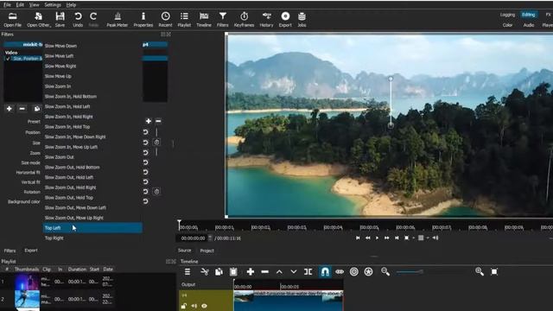Toggle ripple trim and drop
The height and width of the screenshot is (311, 553).
coord(353,272)
